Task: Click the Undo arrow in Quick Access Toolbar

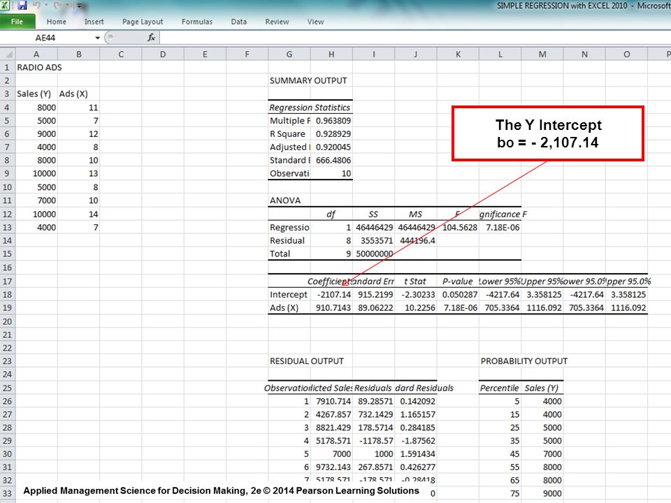Action: 36,6
